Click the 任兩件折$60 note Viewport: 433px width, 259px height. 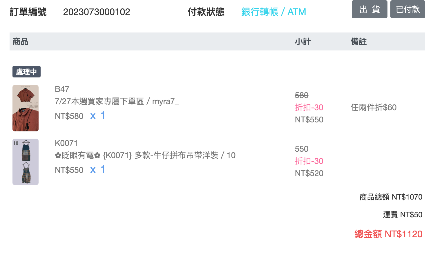(x=373, y=108)
